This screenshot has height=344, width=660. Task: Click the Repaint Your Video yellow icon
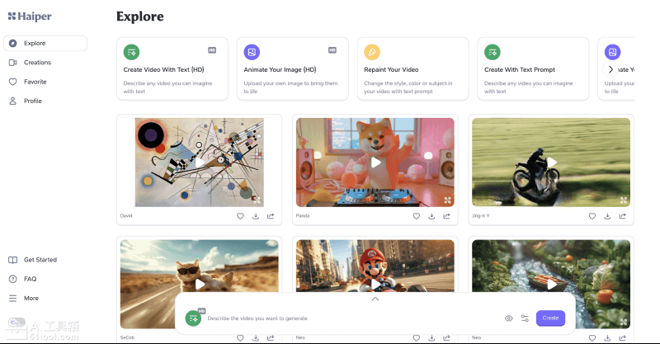click(372, 52)
